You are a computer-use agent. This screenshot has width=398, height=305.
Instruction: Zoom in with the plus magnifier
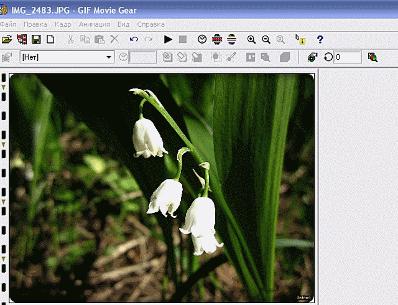pos(251,39)
